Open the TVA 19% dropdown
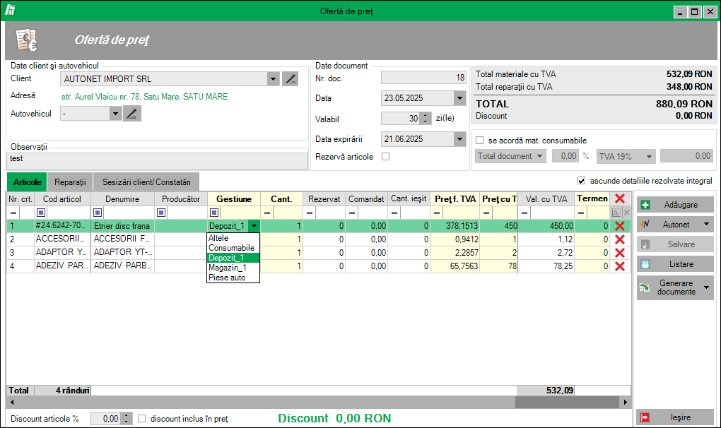721x428 pixels. (649, 157)
